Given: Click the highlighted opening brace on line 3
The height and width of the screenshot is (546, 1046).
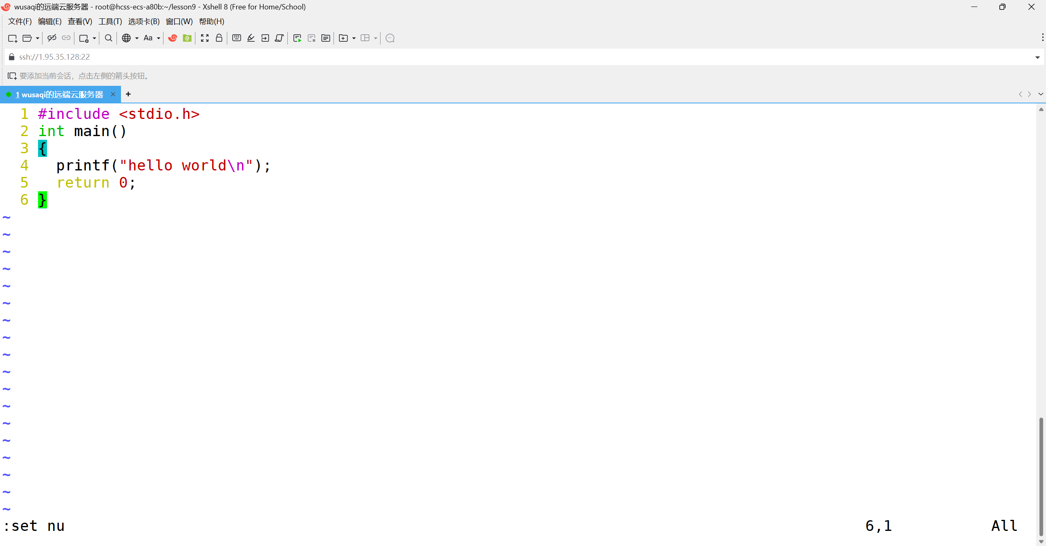Looking at the screenshot, I should (43, 148).
